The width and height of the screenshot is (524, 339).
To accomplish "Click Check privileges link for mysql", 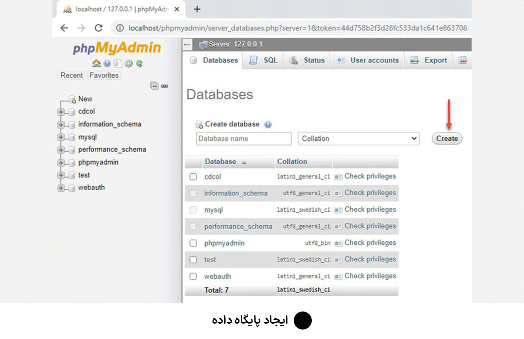I will tap(370, 210).
